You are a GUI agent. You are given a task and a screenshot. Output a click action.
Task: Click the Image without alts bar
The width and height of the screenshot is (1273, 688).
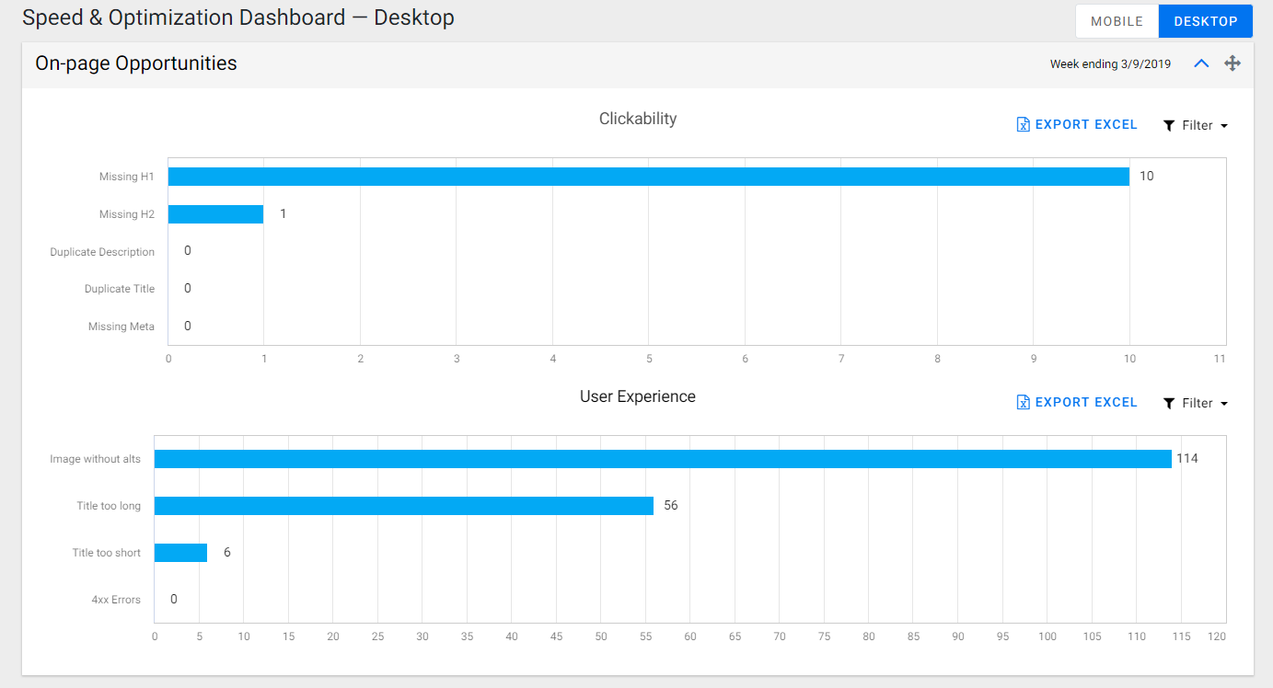(663, 459)
